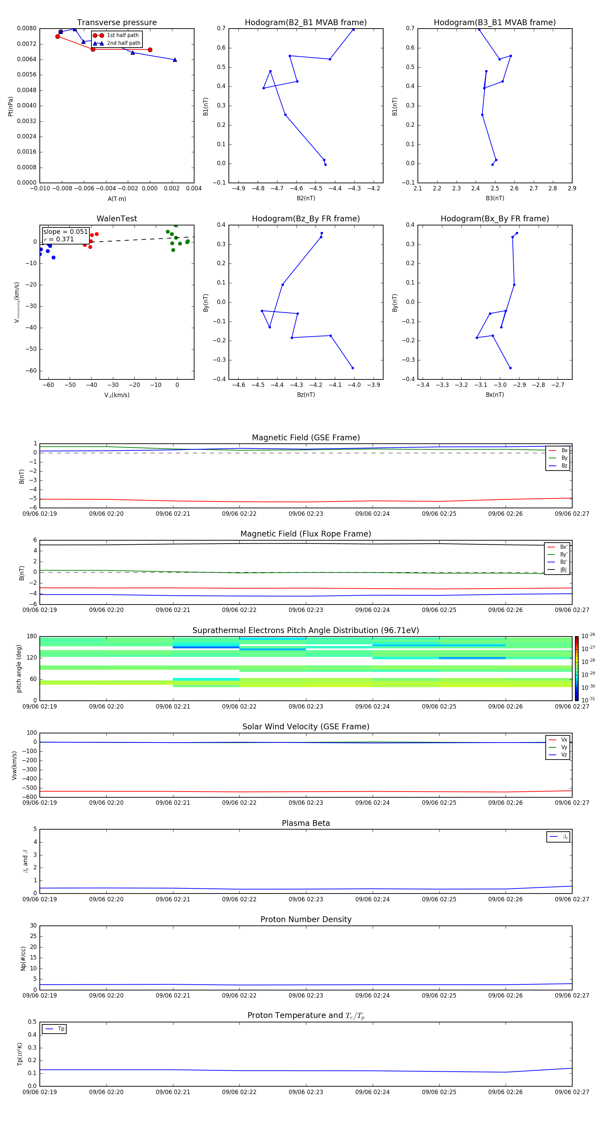Image resolution: width=612 pixels, height=1122 pixels.
Task: Click the "Bz(nT)" x-axis label
Action: click(306, 395)
